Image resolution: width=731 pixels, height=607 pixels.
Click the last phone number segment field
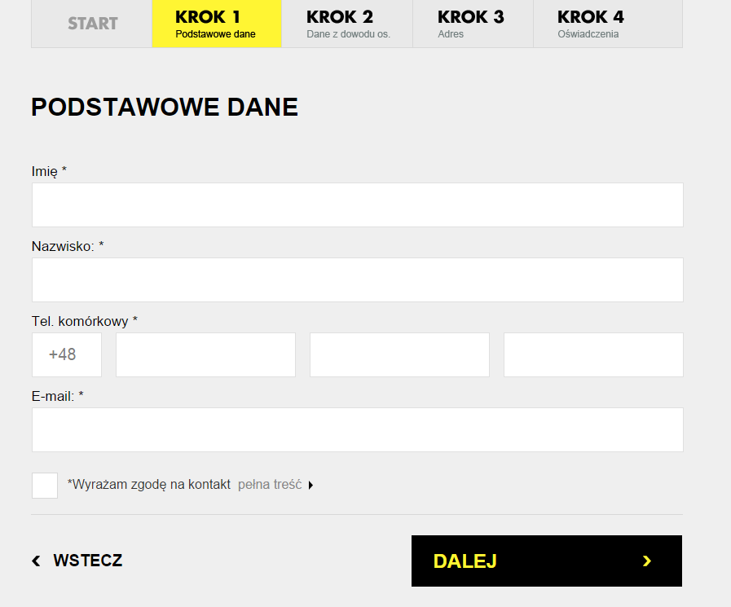[x=593, y=354]
